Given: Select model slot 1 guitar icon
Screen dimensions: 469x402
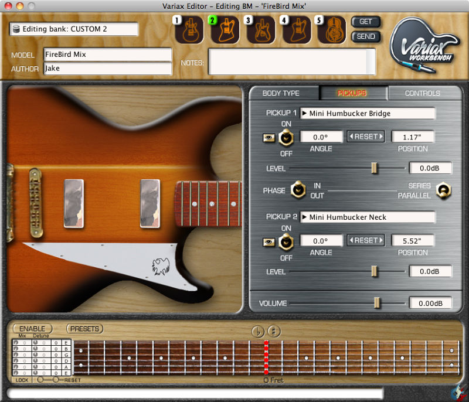Looking at the screenshot, I should [x=189, y=30].
